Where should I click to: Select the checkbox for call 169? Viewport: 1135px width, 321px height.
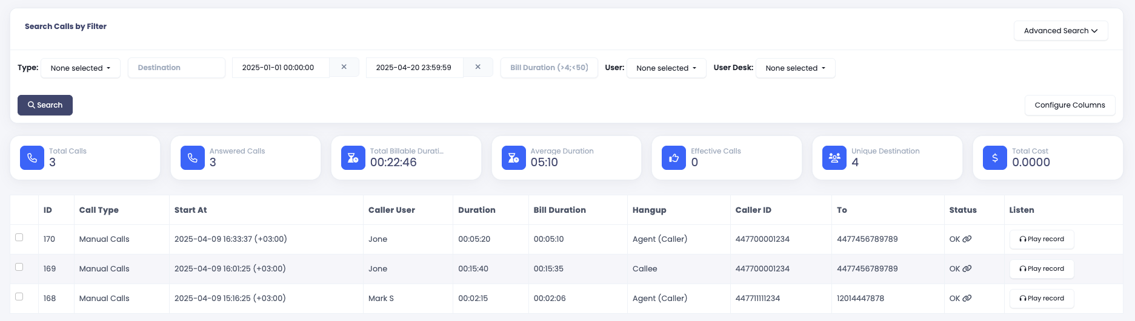point(19,267)
